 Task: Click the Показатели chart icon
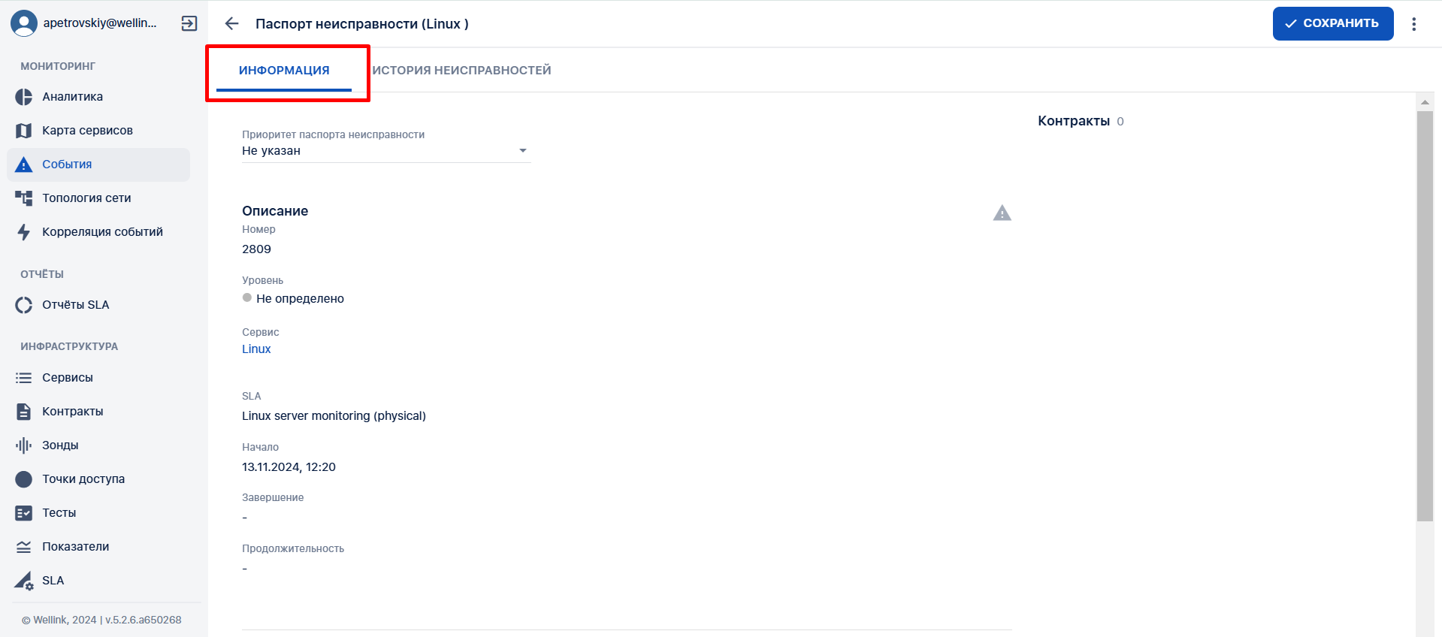[24, 547]
